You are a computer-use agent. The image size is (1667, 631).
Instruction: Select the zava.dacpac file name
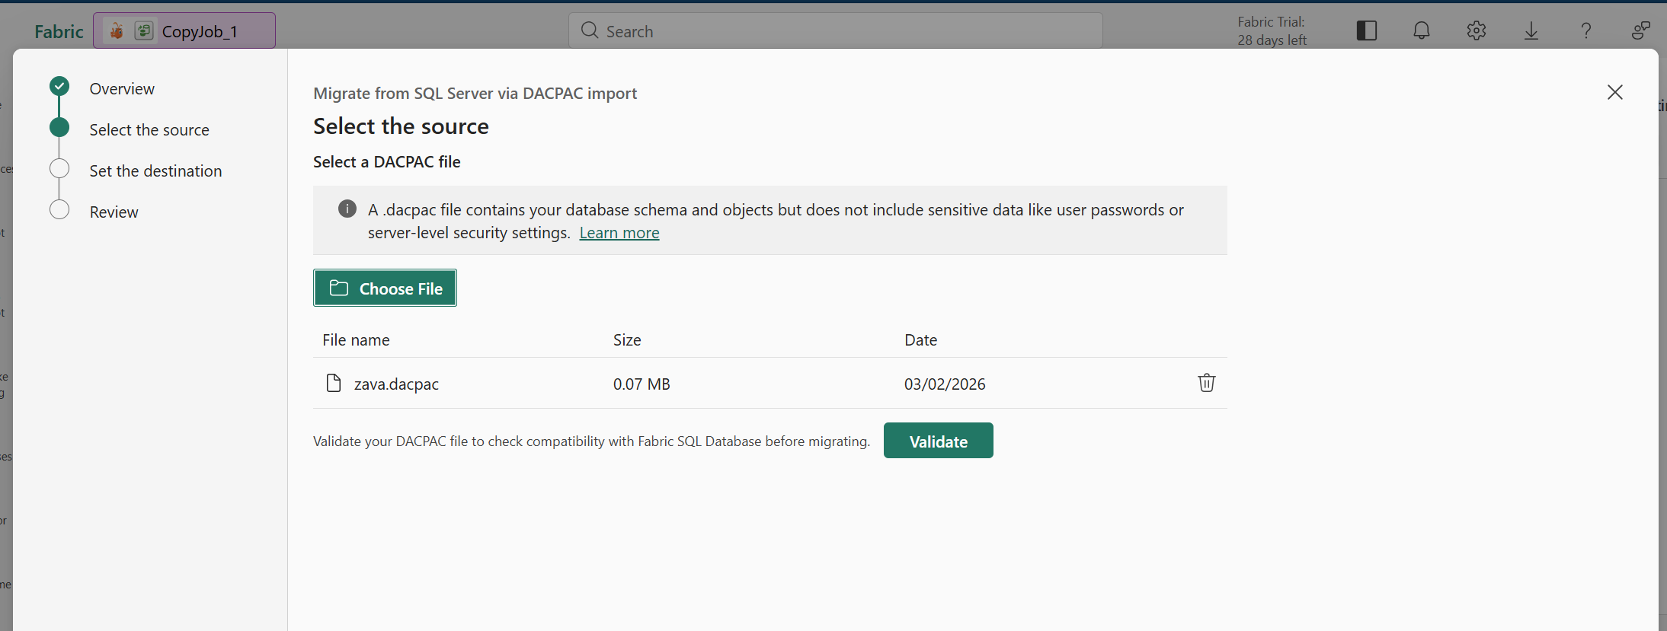click(x=396, y=384)
